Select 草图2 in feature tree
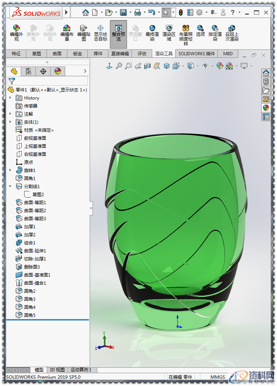 (34, 195)
